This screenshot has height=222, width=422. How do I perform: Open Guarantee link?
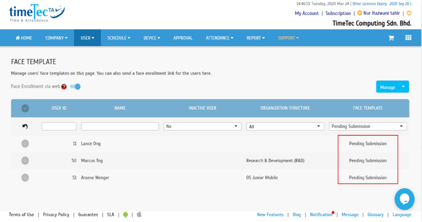[88, 214]
